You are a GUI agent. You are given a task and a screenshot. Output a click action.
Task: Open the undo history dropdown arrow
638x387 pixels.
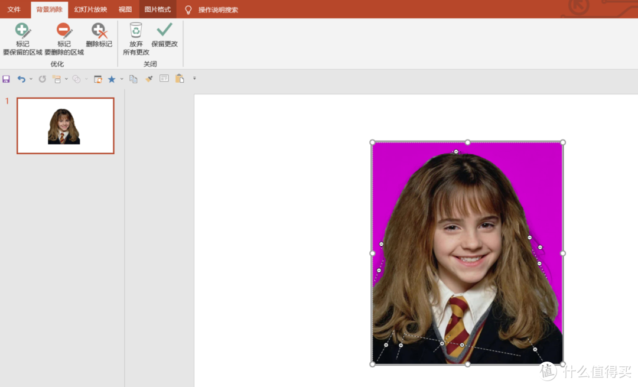click(x=31, y=79)
